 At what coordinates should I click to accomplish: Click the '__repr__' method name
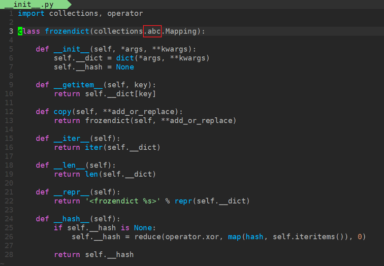(71, 192)
